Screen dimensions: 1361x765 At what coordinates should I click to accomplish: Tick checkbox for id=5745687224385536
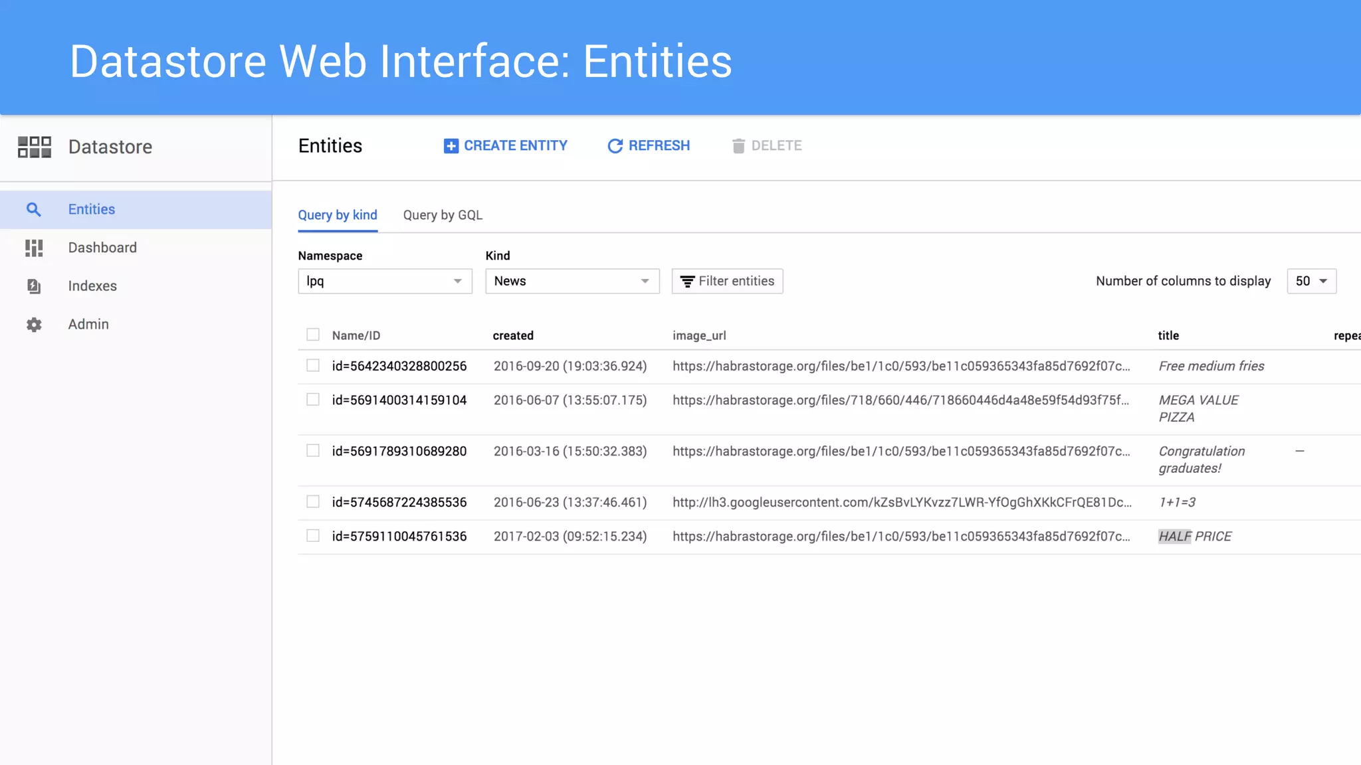[313, 501]
